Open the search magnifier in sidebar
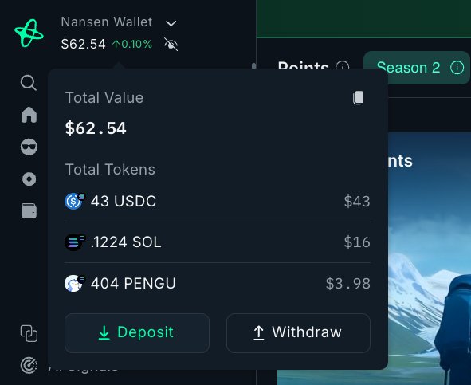The width and height of the screenshot is (471, 385). click(x=29, y=83)
